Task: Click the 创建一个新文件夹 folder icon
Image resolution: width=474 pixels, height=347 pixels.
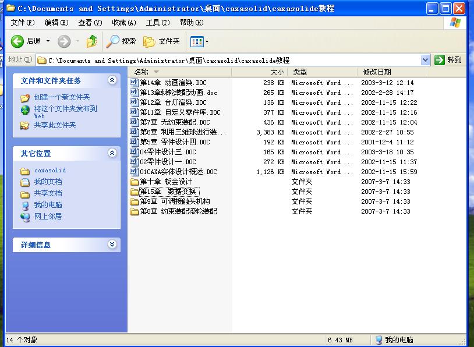Action: tap(25, 98)
